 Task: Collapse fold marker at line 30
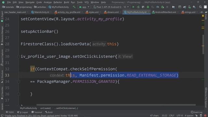(x=19, y=57)
